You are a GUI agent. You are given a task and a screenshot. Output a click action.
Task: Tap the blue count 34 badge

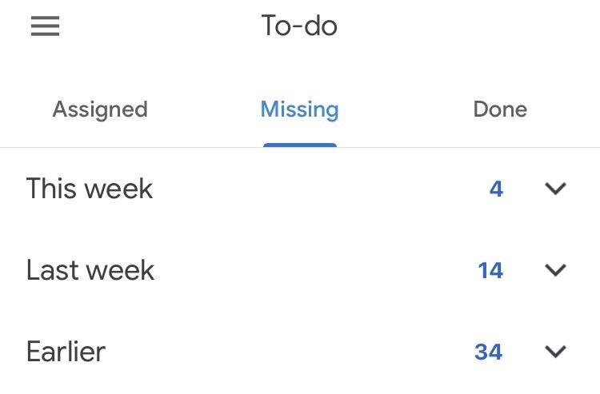(488, 352)
